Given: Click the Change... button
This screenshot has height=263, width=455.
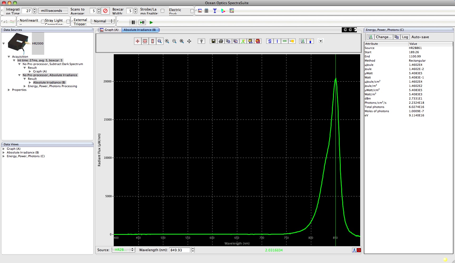Looking at the screenshot, I should 384,37.
